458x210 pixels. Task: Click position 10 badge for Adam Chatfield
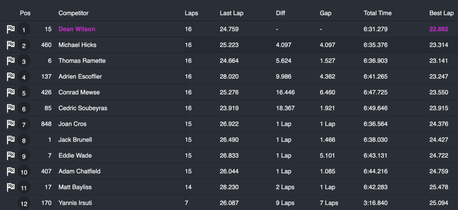pyautogui.click(x=24, y=172)
